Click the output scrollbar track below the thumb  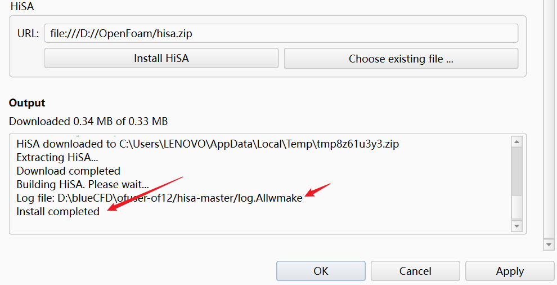click(x=516, y=208)
